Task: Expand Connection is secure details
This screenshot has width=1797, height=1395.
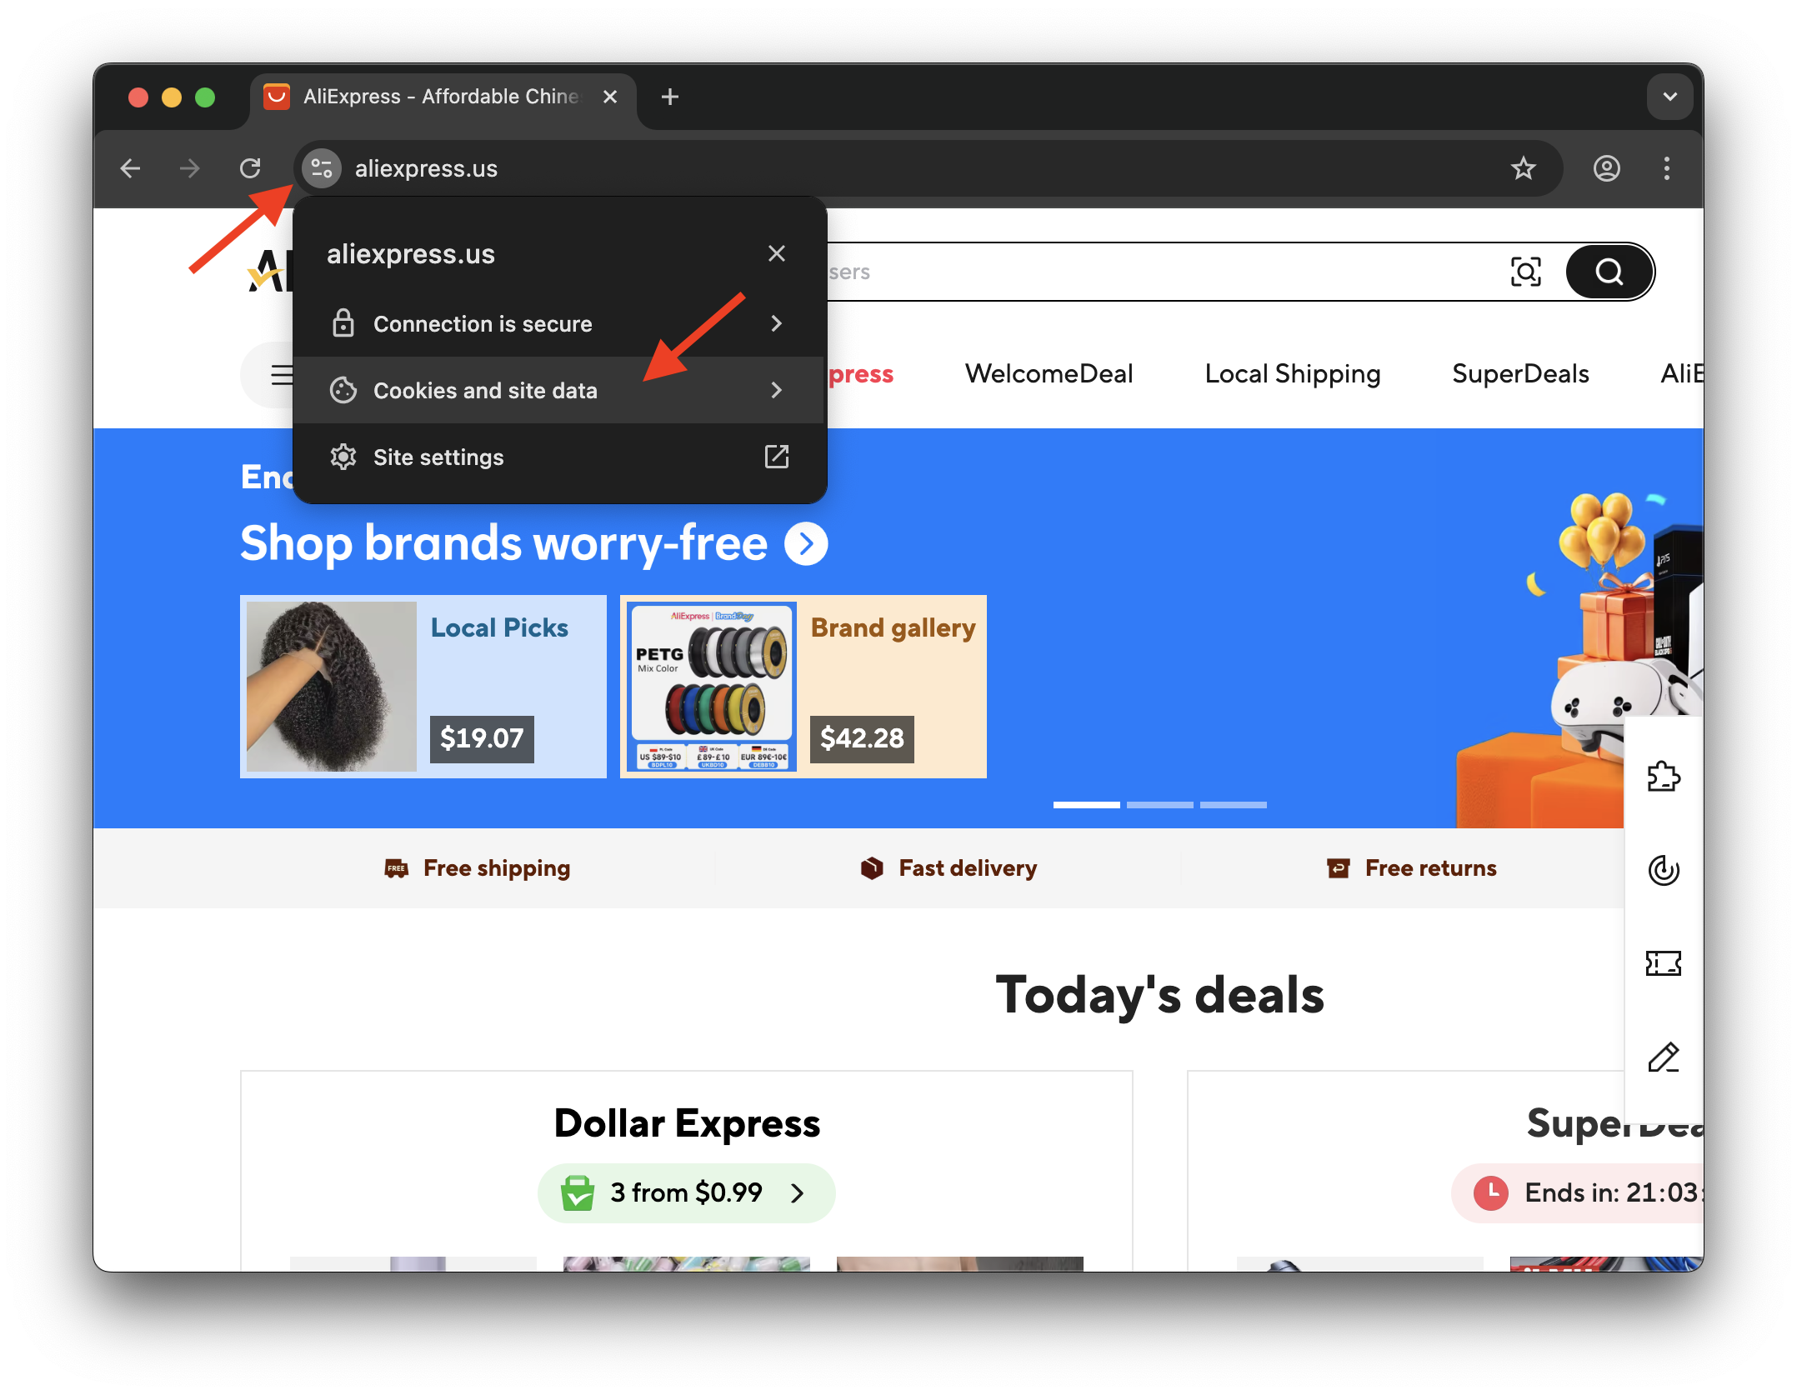Action: click(x=558, y=323)
